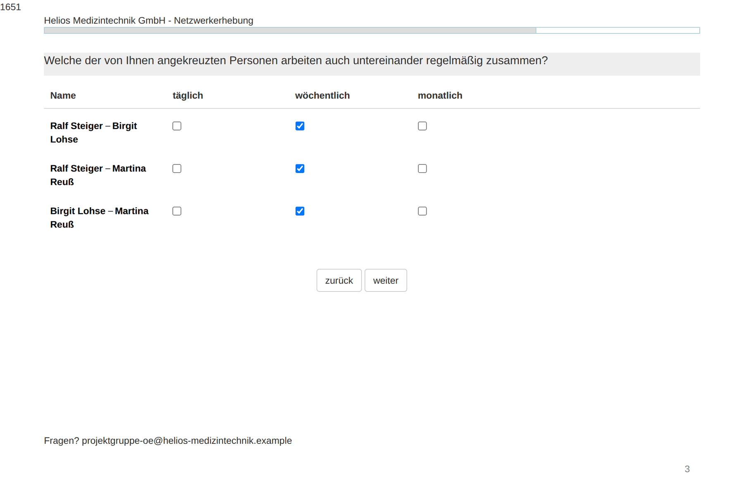Check monatlich for Ralf Steiger – Martina Reuß
The height and width of the screenshot is (486, 744).
[422, 168]
